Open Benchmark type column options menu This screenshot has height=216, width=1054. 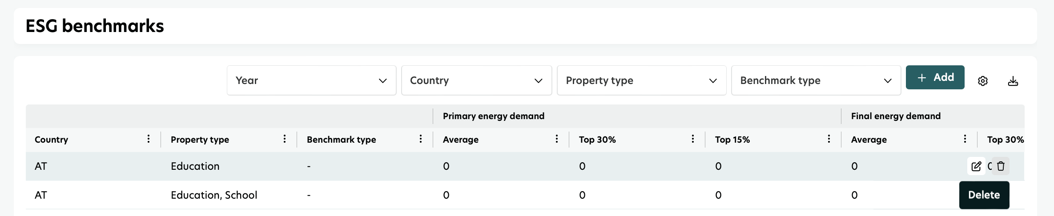click(x=421, y=139)
